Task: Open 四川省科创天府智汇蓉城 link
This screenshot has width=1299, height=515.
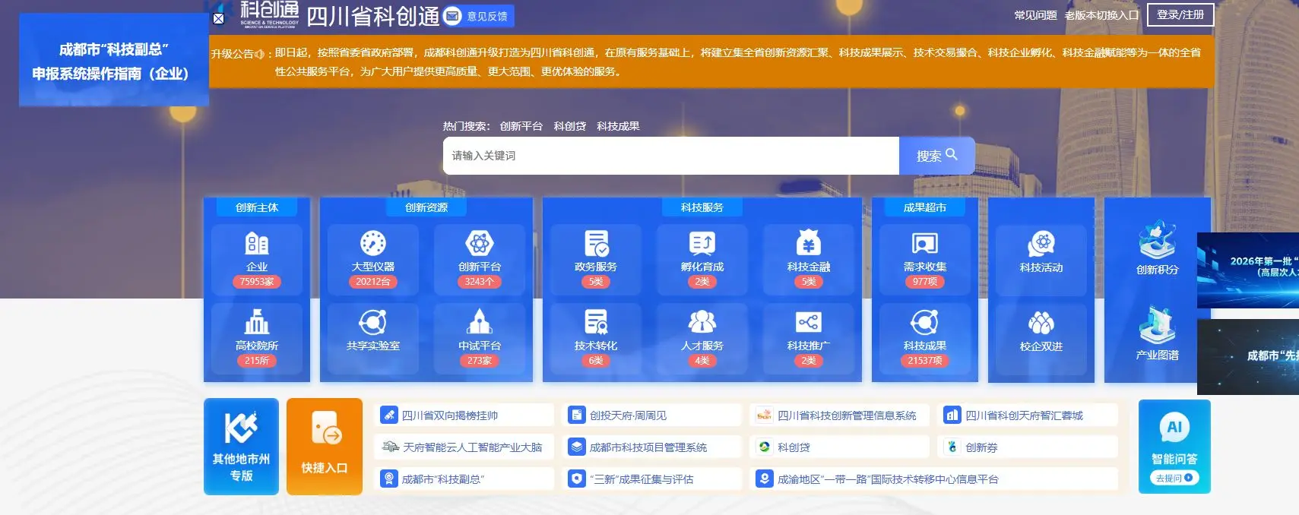Action: [1028, 415]
